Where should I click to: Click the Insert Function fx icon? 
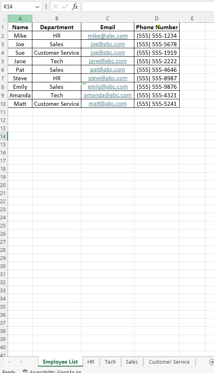[75, 6]
